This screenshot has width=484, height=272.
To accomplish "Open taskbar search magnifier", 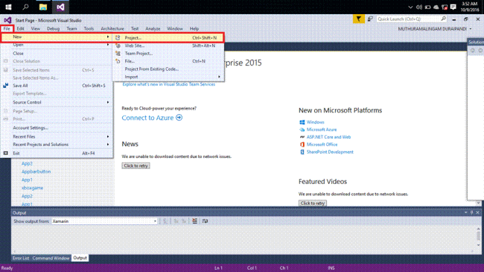I will (x=25, y=7).
